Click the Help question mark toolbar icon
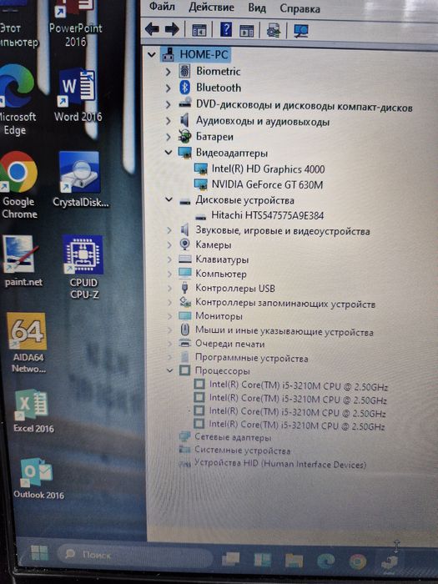The image size is (438, 584). click(226, 30)
